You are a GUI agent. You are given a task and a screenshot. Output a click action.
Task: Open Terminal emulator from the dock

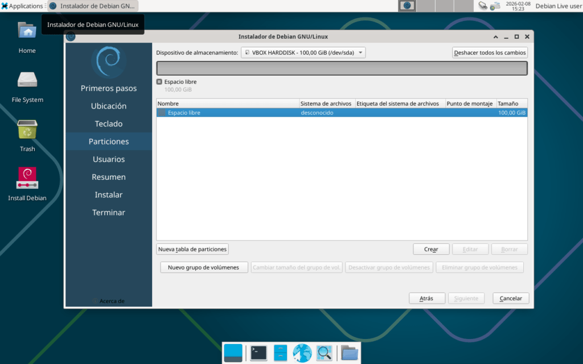click(x=258, y=353)
